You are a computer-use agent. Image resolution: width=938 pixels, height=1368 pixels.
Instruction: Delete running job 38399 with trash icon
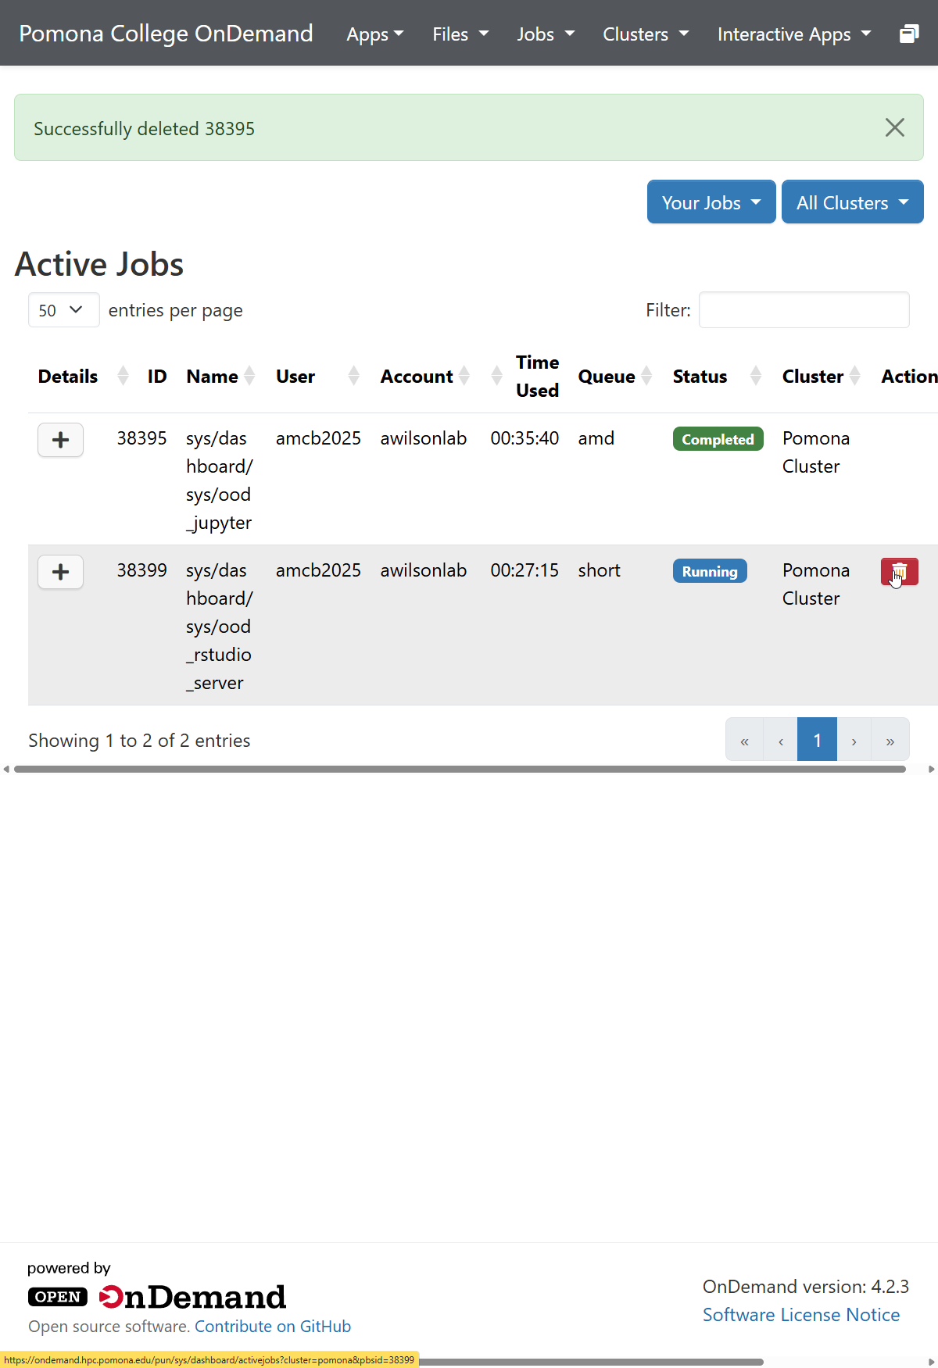click(899, 572)
